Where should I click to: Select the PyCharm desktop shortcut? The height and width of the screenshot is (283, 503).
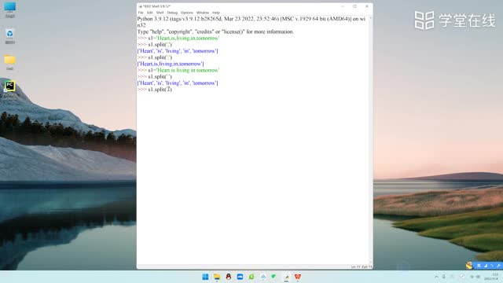point(9,90)
